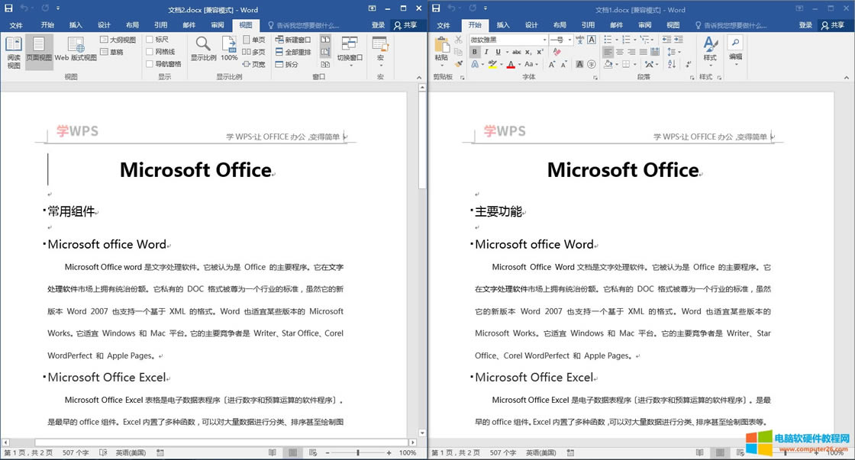Adjust the zoom slider in left status bar

pos(358,453)
